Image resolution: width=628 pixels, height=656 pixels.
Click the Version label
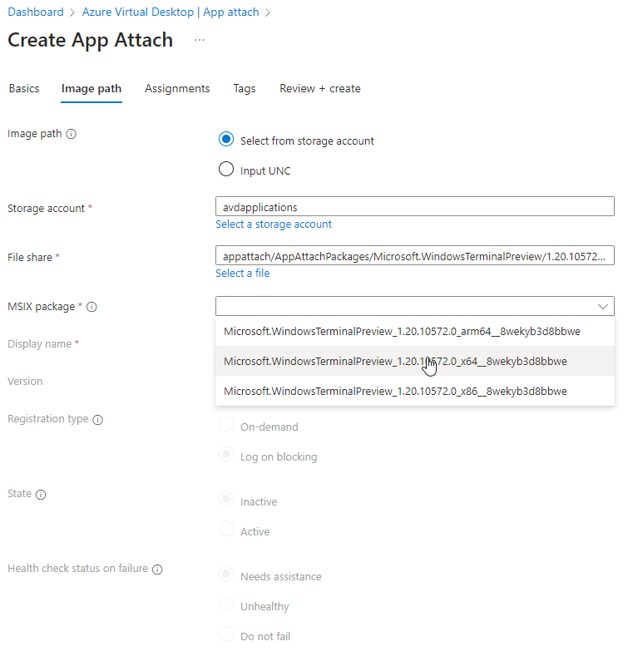25,381
